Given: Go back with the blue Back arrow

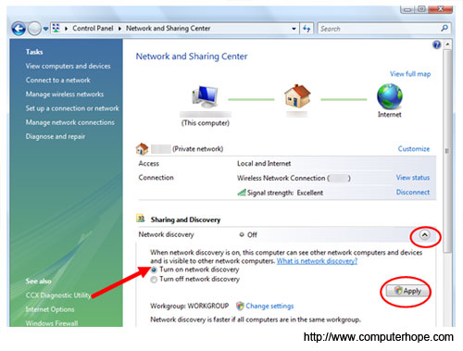Looking at the screenshot, I should point(19,29).
